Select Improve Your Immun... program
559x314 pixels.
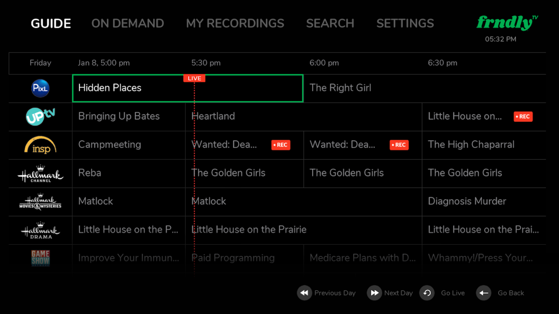129,259
